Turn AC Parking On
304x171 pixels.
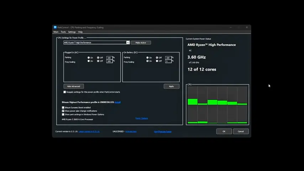click(x=89, y=58)
